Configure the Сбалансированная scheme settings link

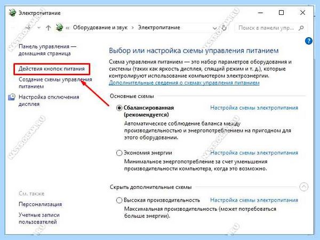point(254,107)
